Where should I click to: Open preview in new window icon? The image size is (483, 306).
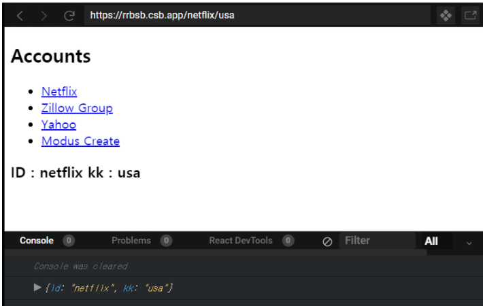[x=470, y=16]
